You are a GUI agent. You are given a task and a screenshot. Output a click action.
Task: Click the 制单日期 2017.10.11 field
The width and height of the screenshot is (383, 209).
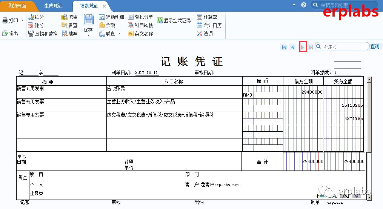click(146, 72)
